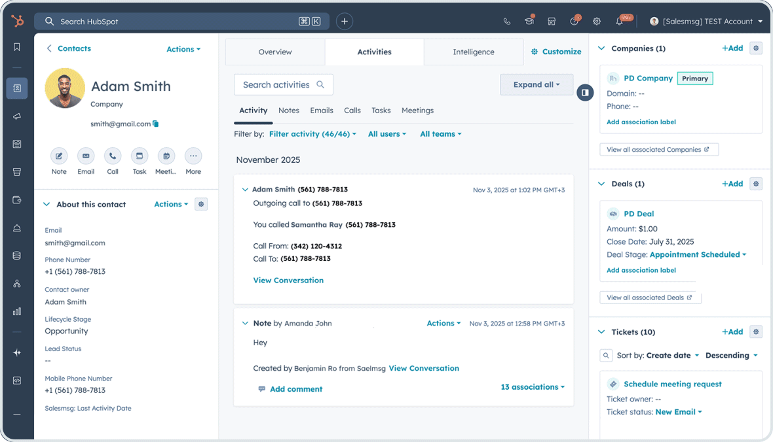Open the notifications bell
Viewport: 773px width, 442px height.
click(x=619, y=21)
